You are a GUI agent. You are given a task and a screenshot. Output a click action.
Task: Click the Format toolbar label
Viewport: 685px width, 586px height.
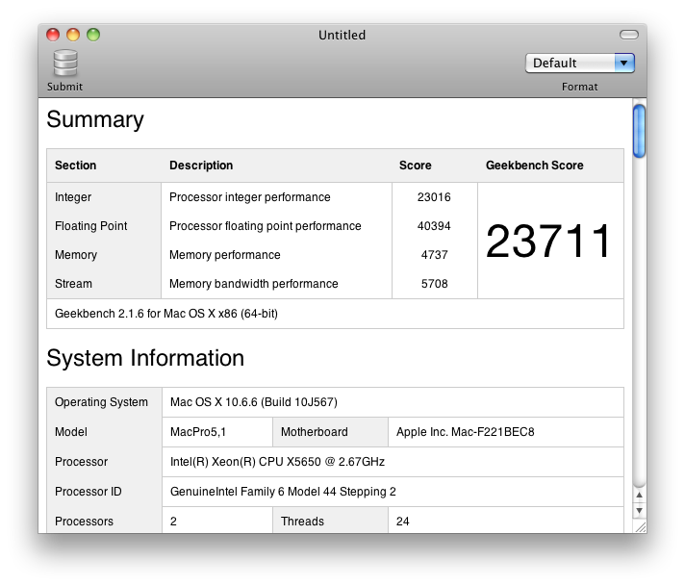[x=580, y=87]
